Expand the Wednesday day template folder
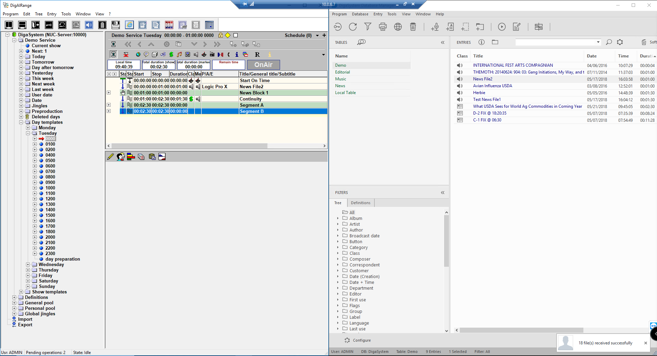Screen dimensions: 657x356 click(x=28, y=264)
